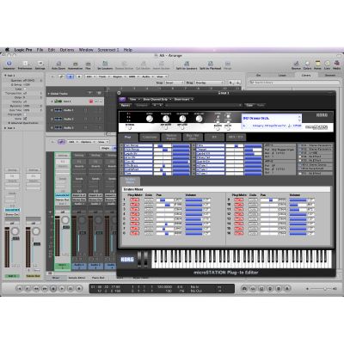Screen dimensions: 344x344
Task: Adjust the timbre 1 Volume slider
Action: click(x=194, y=200)
